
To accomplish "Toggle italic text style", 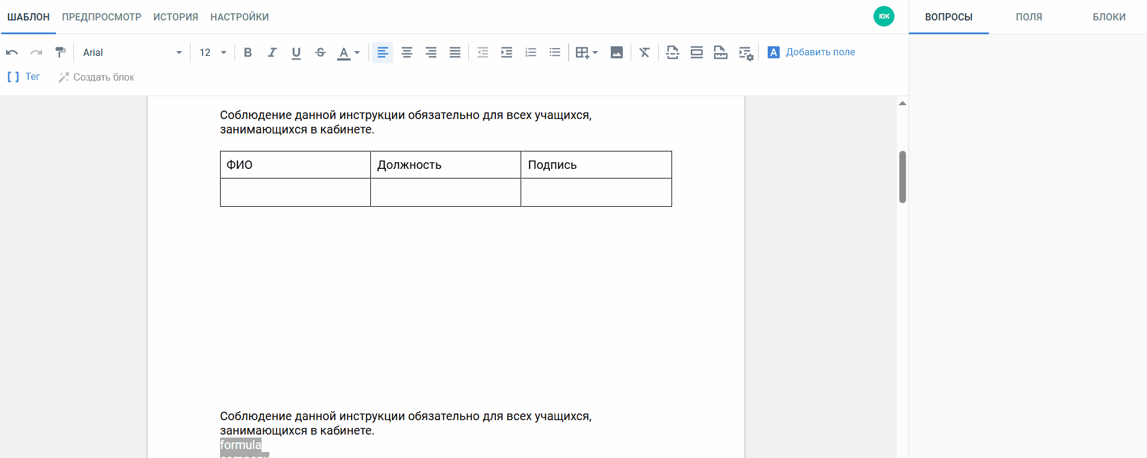I will tap(272, 53).
